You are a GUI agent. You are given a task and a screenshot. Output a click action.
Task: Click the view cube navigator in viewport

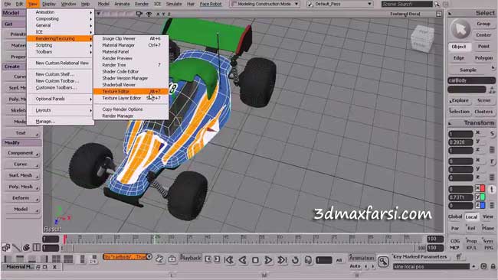pyautogui.click(x=422, y=39)
